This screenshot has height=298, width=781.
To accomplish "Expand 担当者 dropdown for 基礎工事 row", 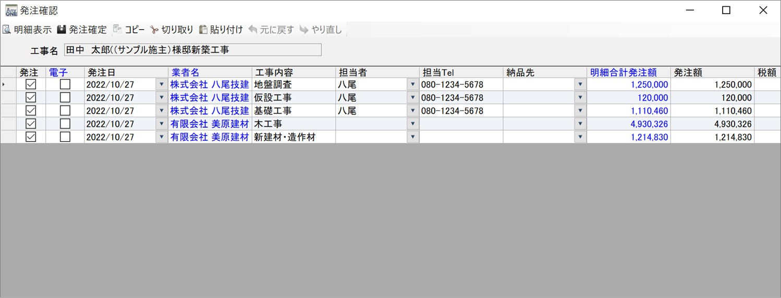I will [412, 111].
